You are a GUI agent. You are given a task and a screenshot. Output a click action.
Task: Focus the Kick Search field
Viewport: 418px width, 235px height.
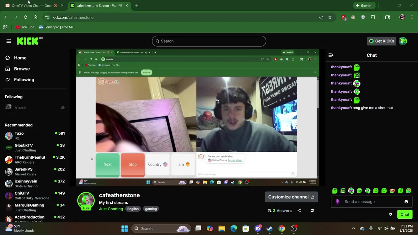point(209,41)
